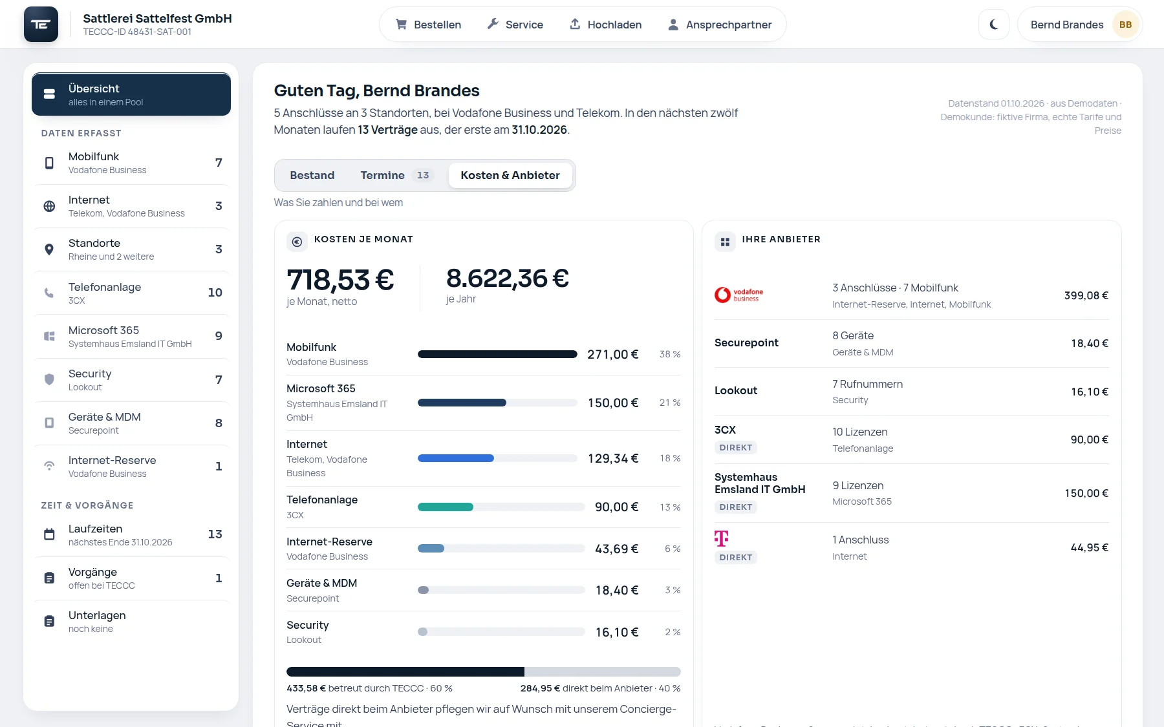Viewport: 1164px width, 727px height.
Task: Click the Securepoint provider row name
Action: (746, 342)
